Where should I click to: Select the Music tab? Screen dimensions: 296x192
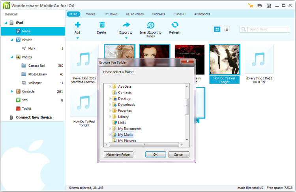[x=73, y=14]
